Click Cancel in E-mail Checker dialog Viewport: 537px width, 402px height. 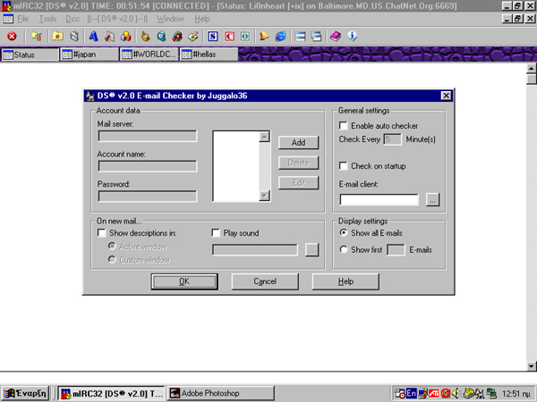[x=265, y=281]
